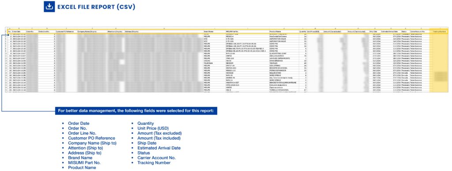The height and width of the screenshot is (171, 452).
Task: Click the "Amount (Tax included)" bullet item
Action: tap(159, 138)
